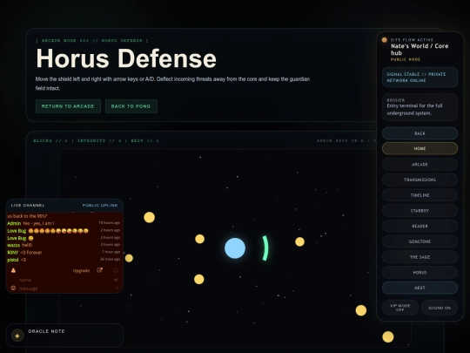470x353 pixels.
Task: Click the Public Uplink label in chat header
Action: [x=100, y=206]
